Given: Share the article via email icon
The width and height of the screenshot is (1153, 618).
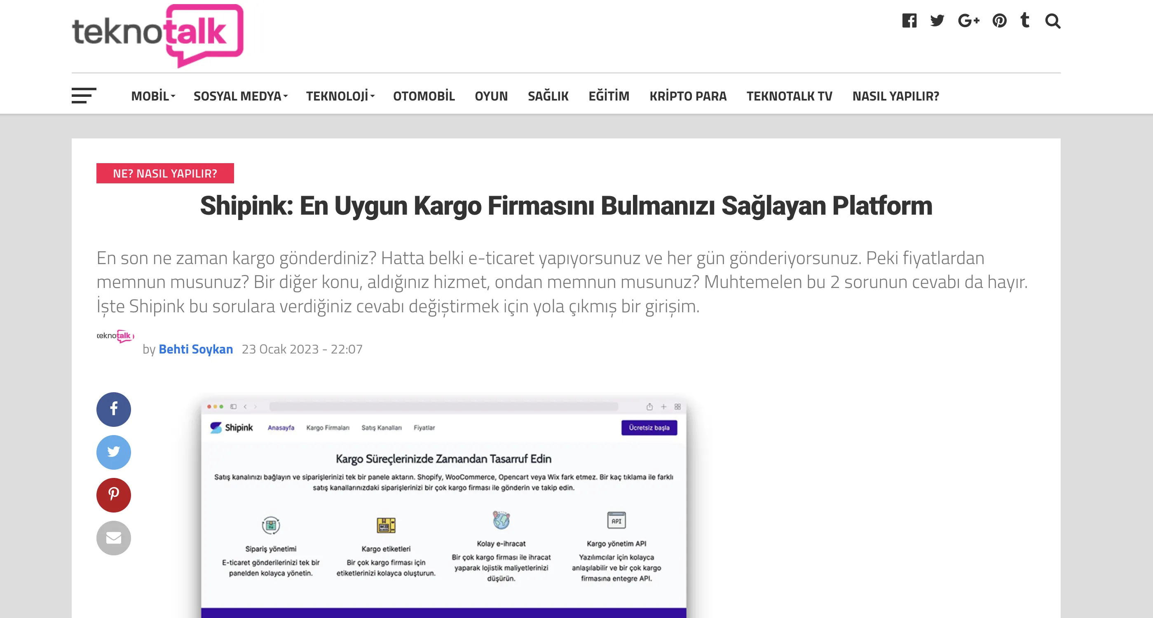Looking at the screenshot, I should 113,538.
